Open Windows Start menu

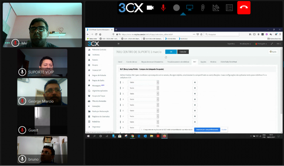88,136
